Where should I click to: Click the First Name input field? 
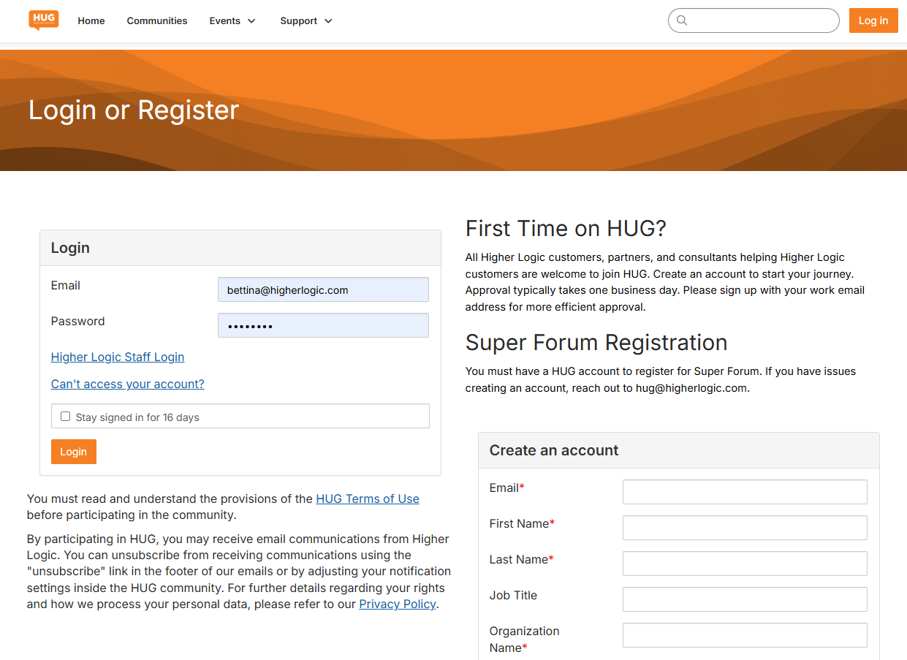[x=745, y=528]
